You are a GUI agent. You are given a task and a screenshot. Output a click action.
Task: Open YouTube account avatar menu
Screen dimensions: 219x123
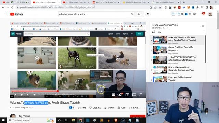pyautogui.click(x=210, y=14)
